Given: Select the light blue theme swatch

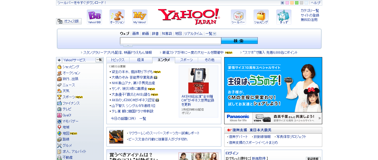Looking at the screenshot, I should tap(306, 3).
